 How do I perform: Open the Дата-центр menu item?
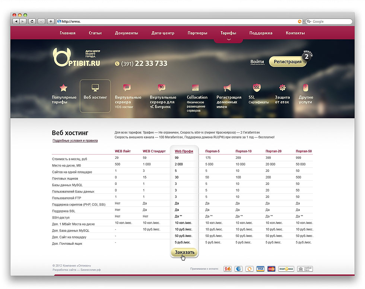click(163, 33)
